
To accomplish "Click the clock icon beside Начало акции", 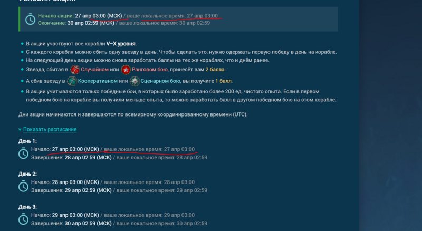I will point(30,20).
